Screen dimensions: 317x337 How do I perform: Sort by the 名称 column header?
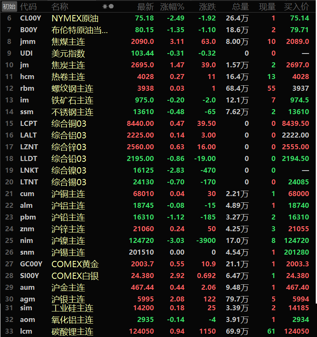(60, 7)
